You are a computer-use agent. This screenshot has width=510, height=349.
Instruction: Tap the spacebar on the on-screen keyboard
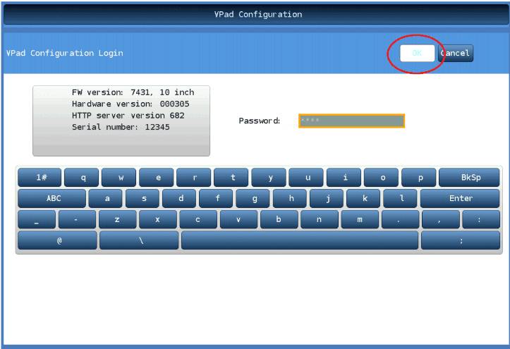[300, 240]
